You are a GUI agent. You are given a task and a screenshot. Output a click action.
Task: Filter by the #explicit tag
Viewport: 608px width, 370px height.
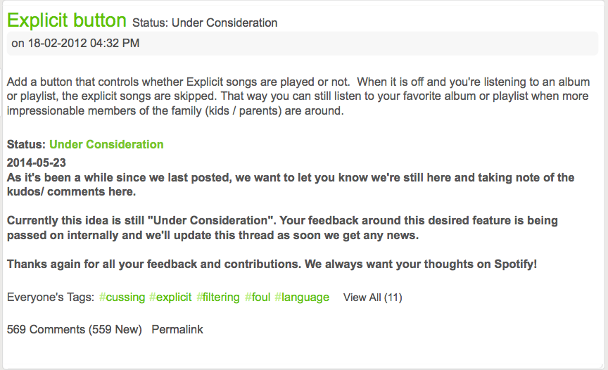tap(170, 298)
